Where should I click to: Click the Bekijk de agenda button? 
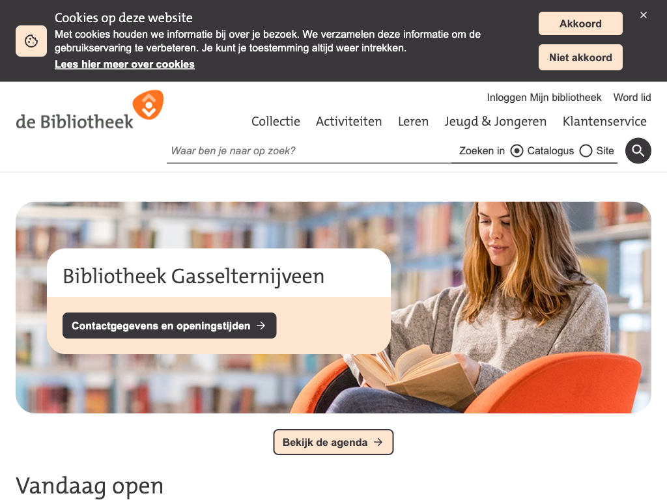click(x=333, y=442)
